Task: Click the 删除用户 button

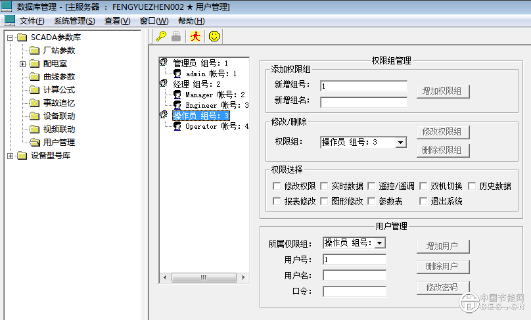Action: 443,267
